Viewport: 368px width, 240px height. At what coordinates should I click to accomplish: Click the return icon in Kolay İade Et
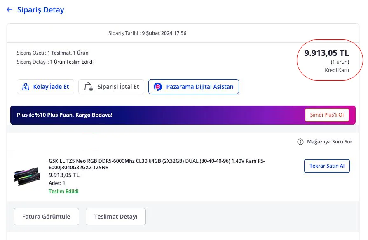click(x=26, y=87)
